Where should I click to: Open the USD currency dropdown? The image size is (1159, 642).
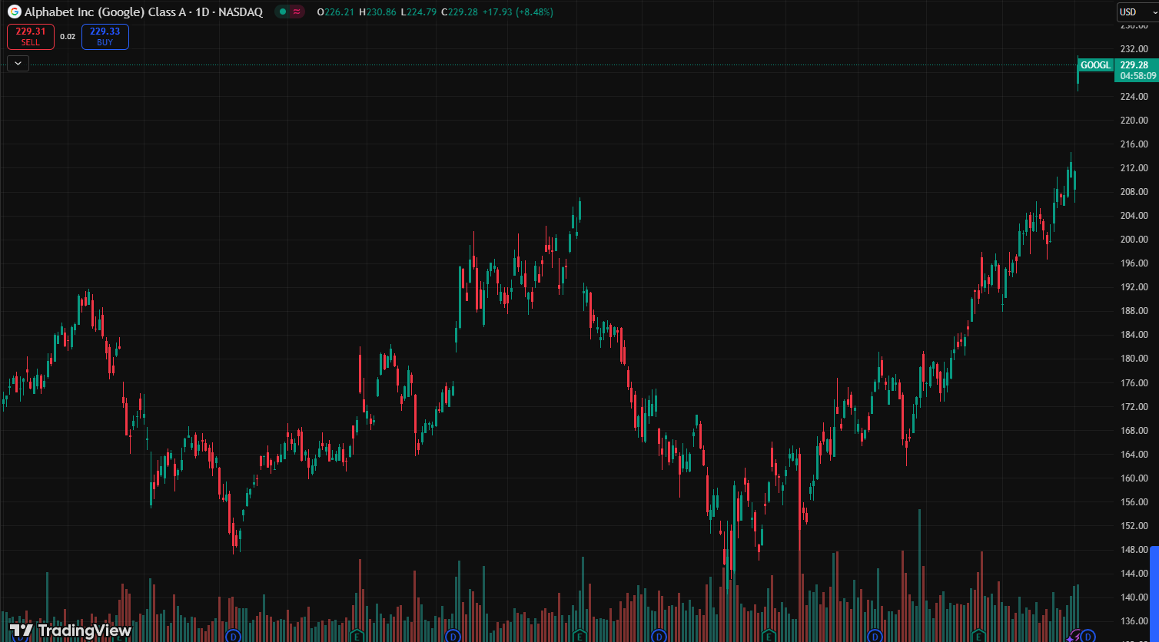coord(1137,12)
